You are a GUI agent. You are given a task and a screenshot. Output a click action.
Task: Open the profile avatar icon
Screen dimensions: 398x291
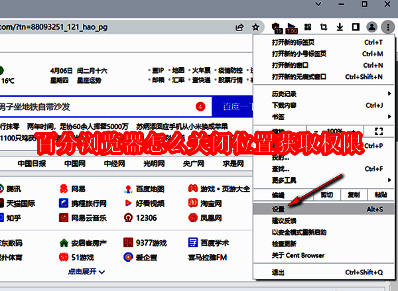pyautogui.click(x=372, y=27)
